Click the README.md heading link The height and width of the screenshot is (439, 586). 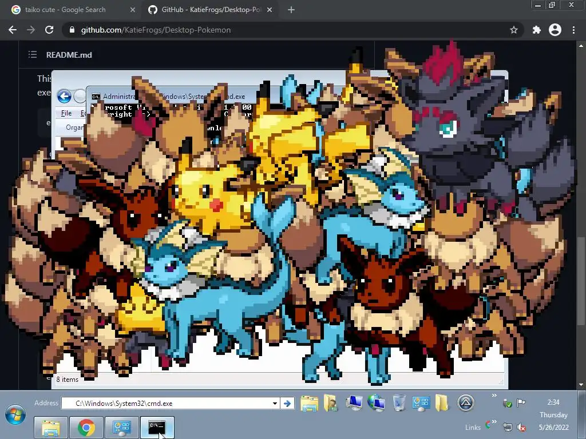[x=69, y=55]
